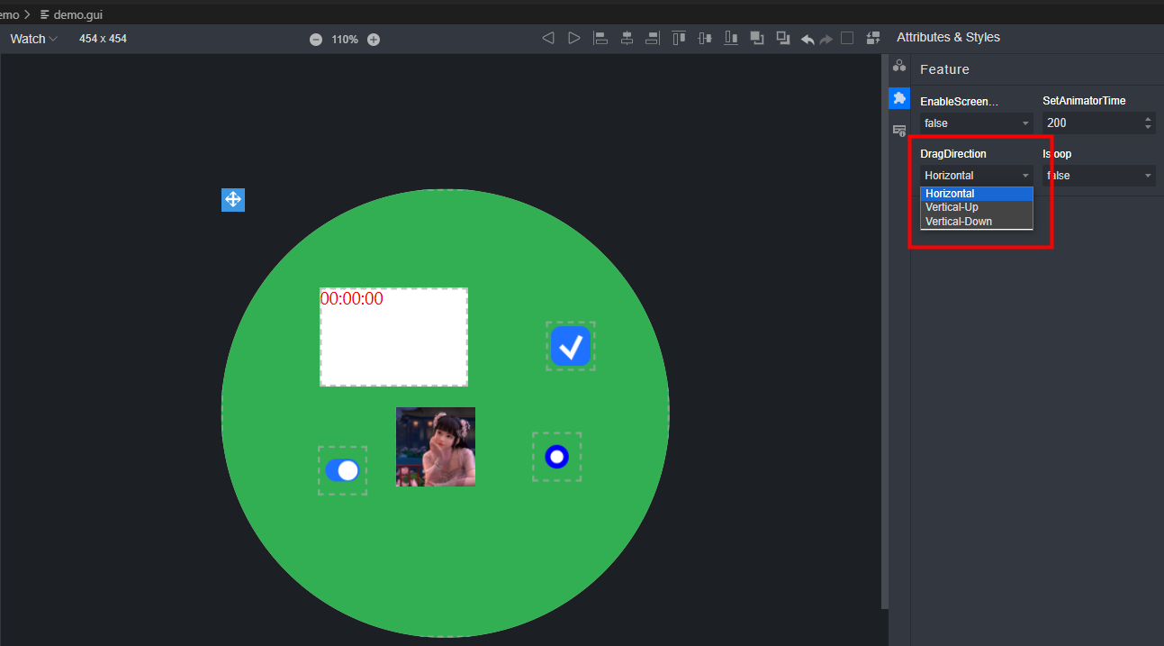Open the Watch device dropdown
The width and height of the screenshot is (1164, 646).
point(33,39)
